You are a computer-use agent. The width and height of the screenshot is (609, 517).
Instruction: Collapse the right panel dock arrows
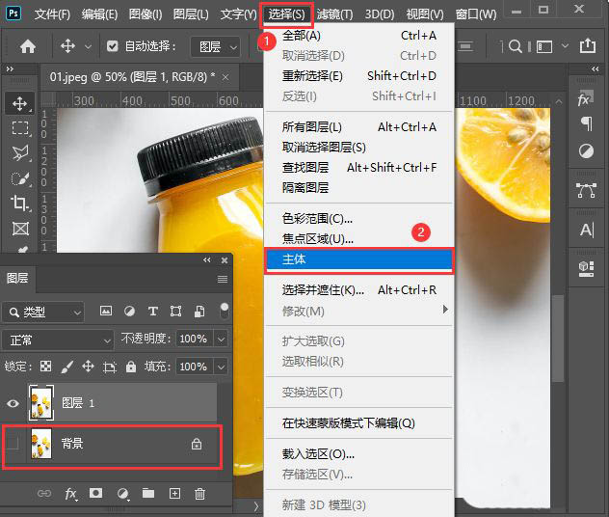click(x=595, y=68)
